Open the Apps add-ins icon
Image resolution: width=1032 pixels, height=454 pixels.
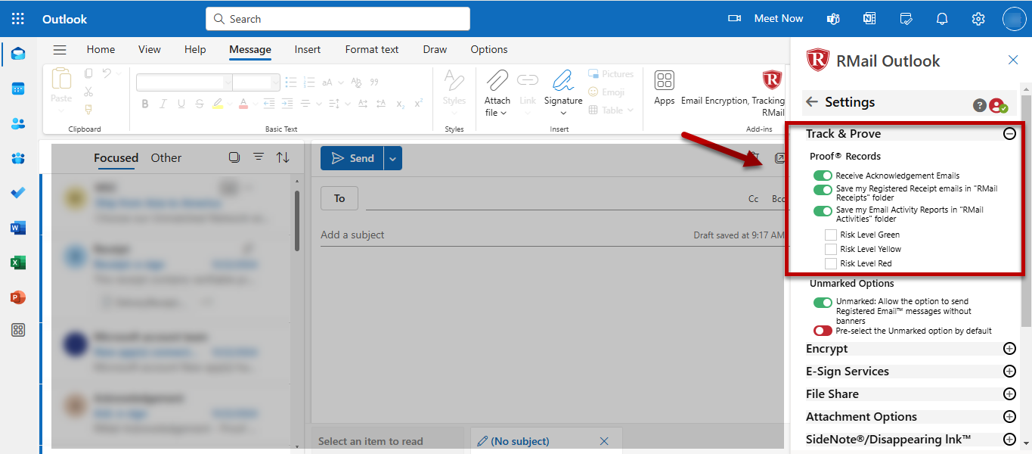click(x=664, y=80)
